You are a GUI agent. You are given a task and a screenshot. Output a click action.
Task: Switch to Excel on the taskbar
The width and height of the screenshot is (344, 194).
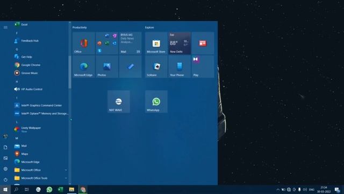coord(60,189)
